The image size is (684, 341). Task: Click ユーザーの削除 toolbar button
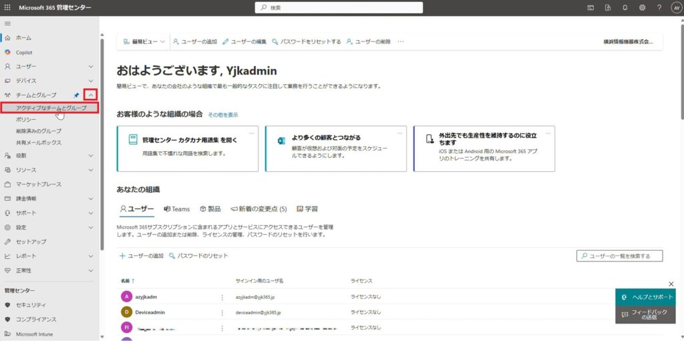coord(369,41)
